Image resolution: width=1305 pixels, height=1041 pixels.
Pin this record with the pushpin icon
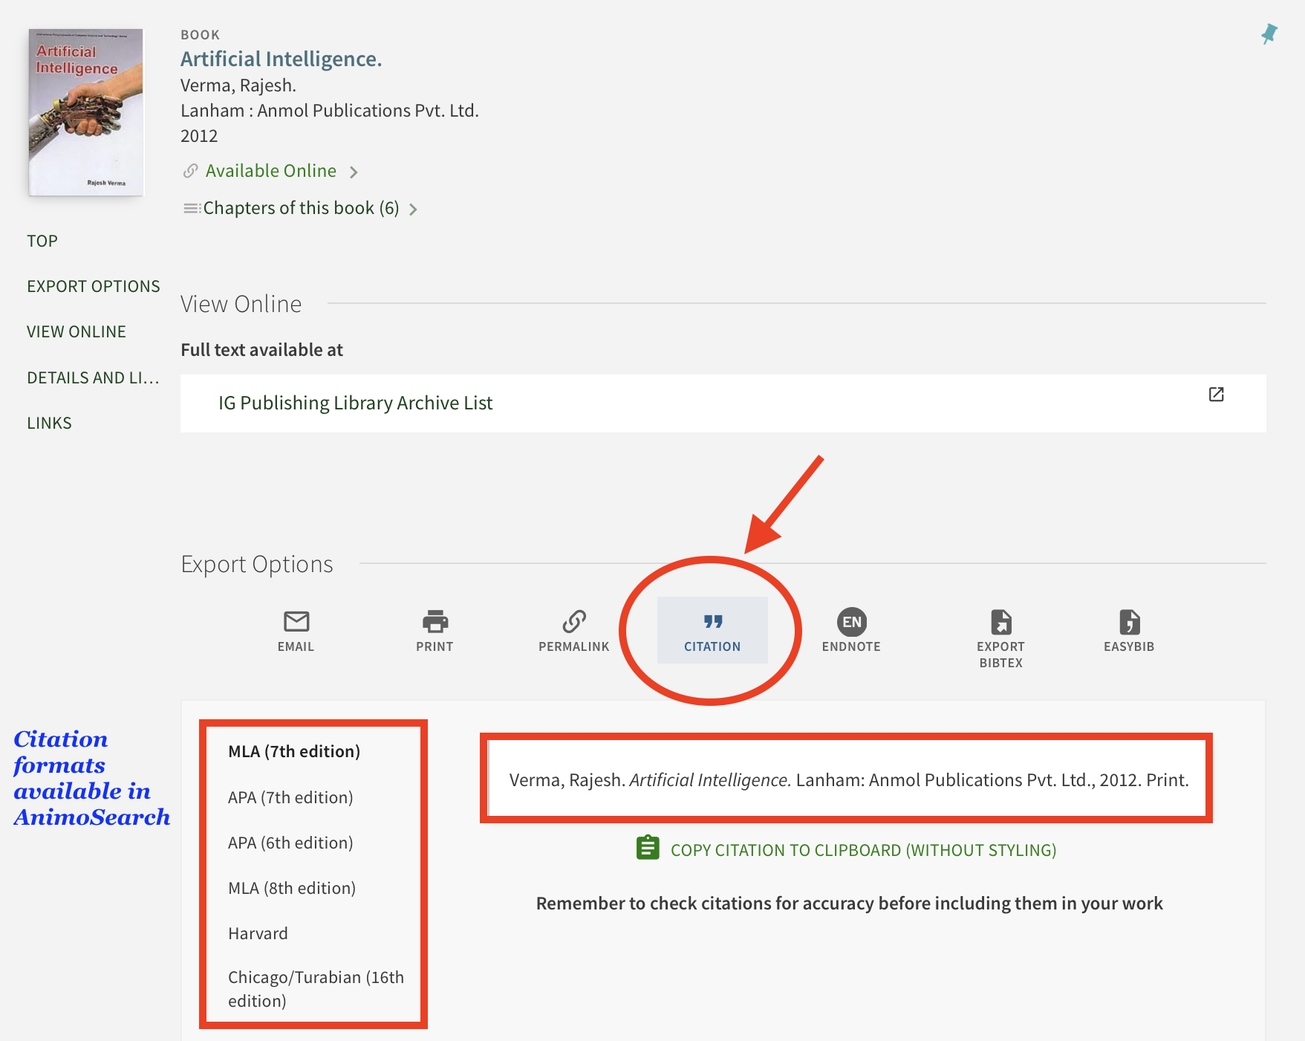[1269, 34]
